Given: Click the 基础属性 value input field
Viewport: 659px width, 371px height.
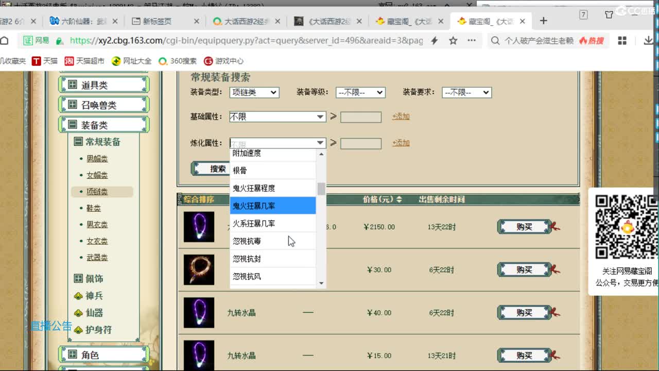Looking at the screenshot, I should click(x=361, y=117).
